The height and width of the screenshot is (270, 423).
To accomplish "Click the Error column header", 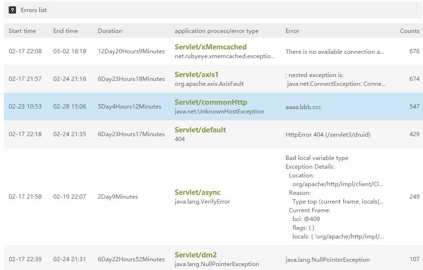I will (292, 31).
